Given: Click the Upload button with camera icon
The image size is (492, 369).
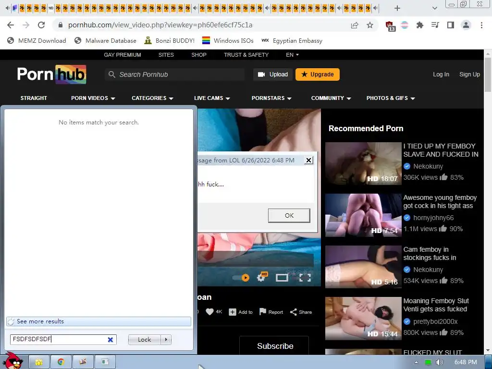Looking at the screenshot, I should coord(273,74).
